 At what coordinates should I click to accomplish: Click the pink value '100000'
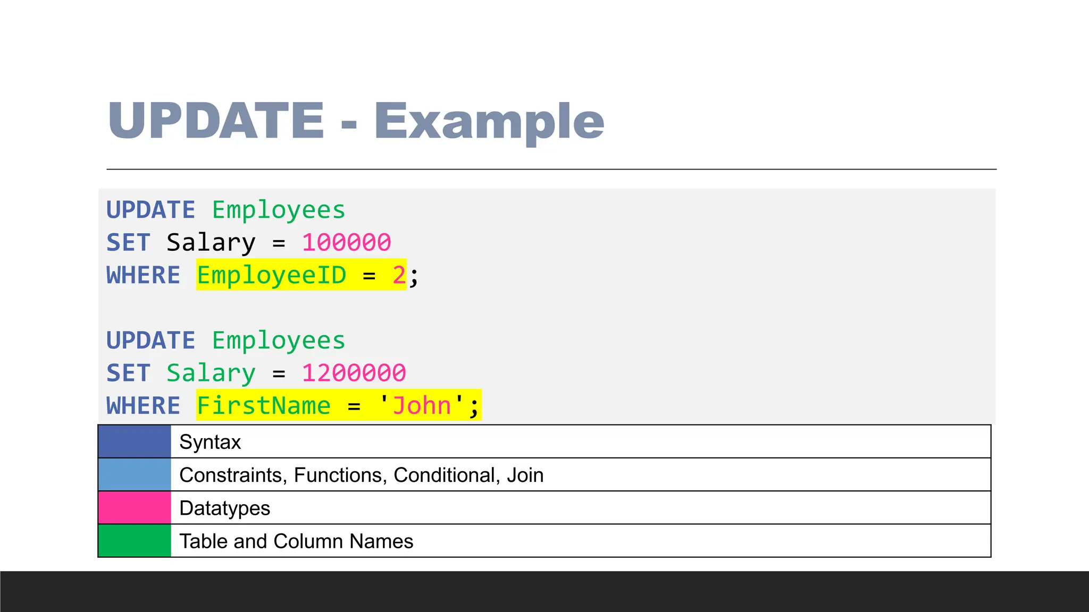click(347, 242)
